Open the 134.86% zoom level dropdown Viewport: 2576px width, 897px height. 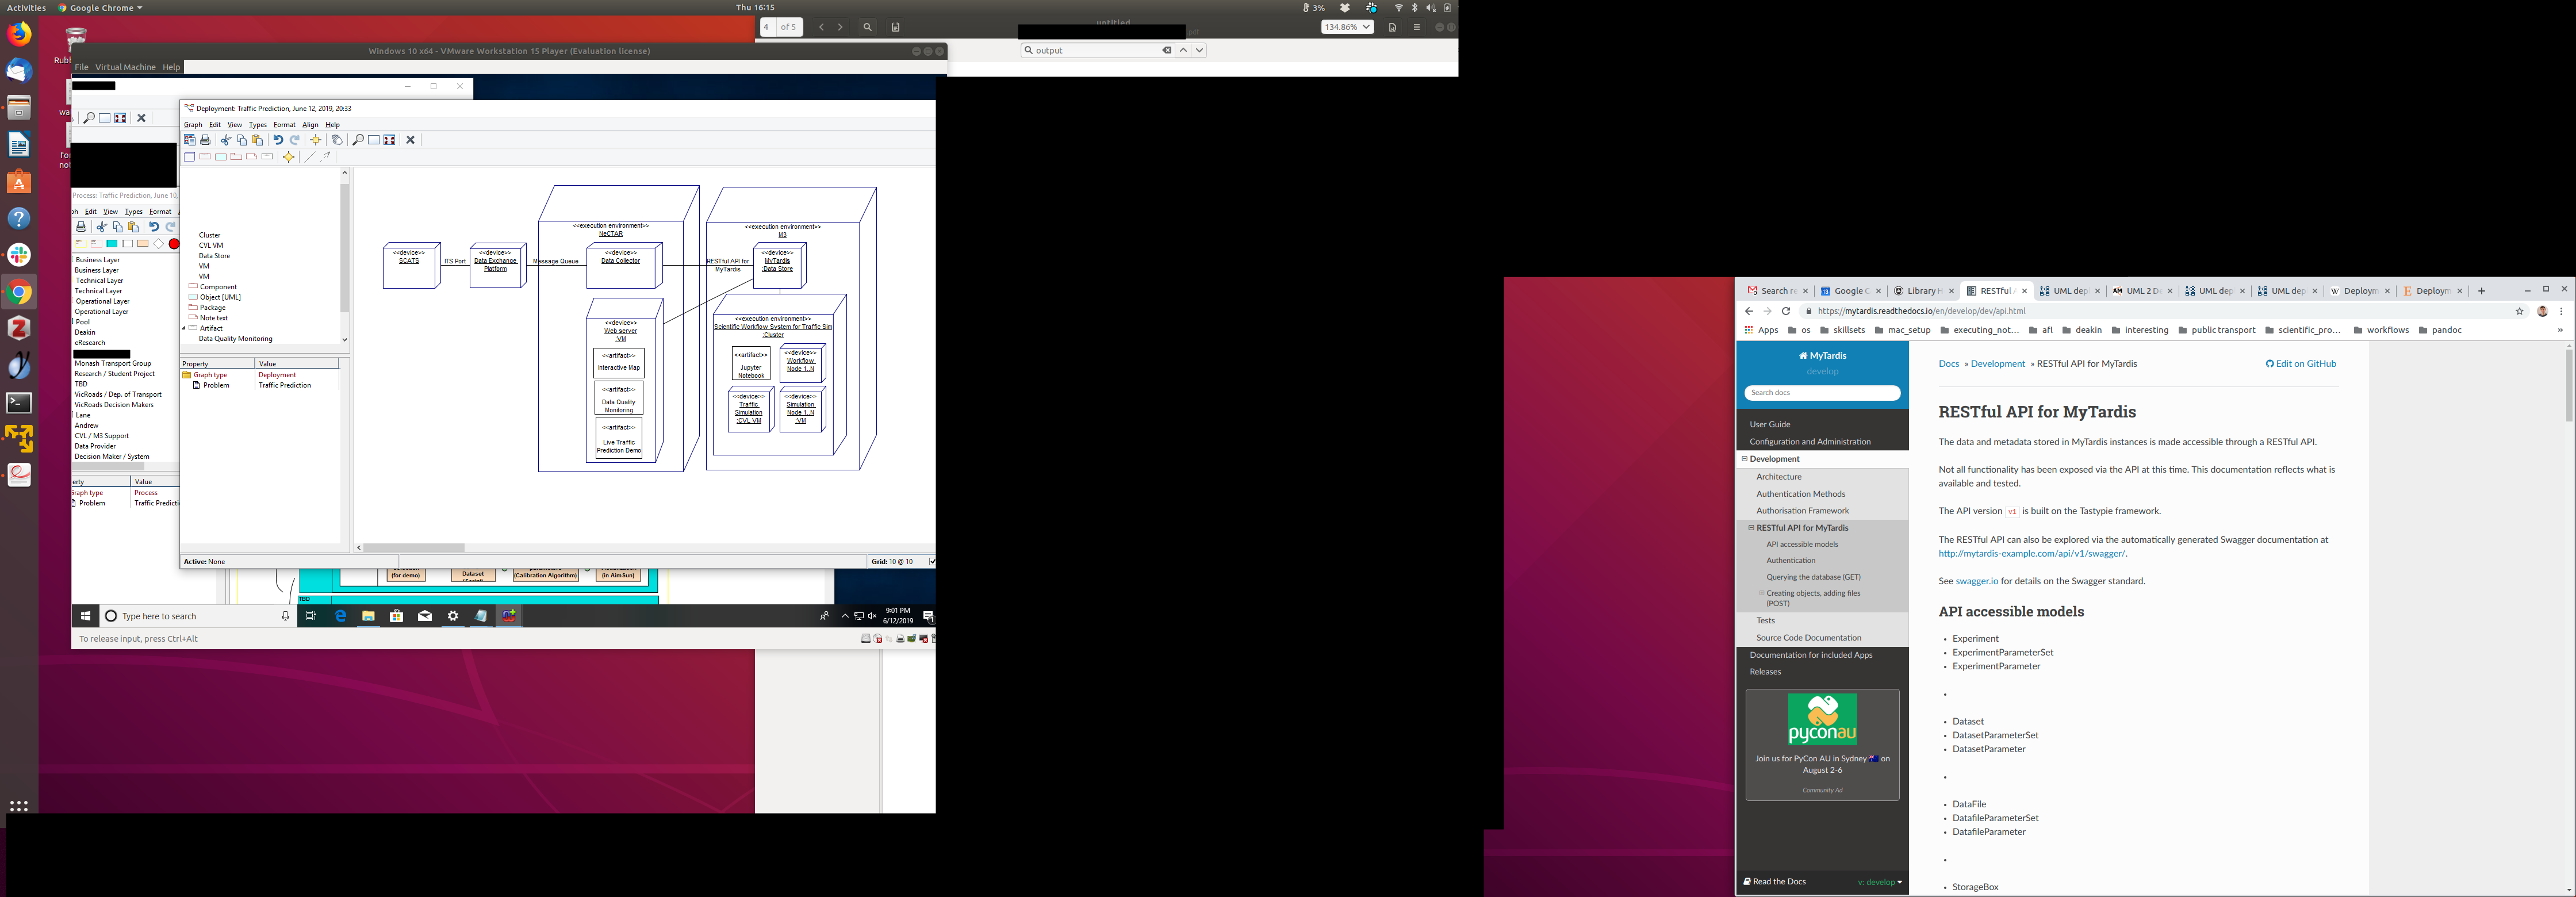pos(1347,27)
